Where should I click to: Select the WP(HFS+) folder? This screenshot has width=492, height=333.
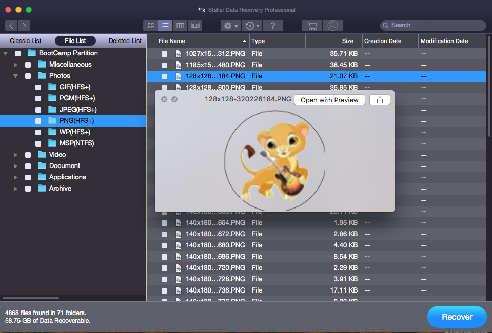[75, 132]
